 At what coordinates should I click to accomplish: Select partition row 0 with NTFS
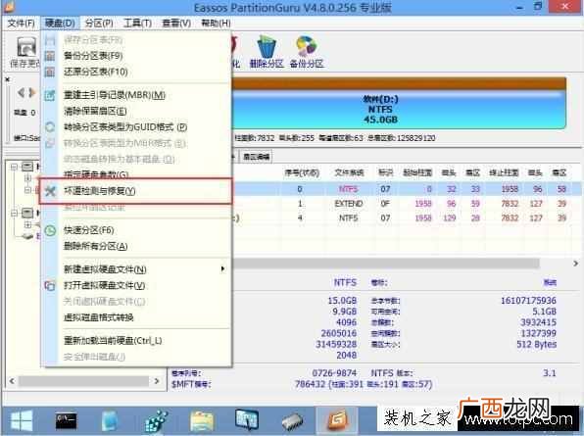pos(406,189)
